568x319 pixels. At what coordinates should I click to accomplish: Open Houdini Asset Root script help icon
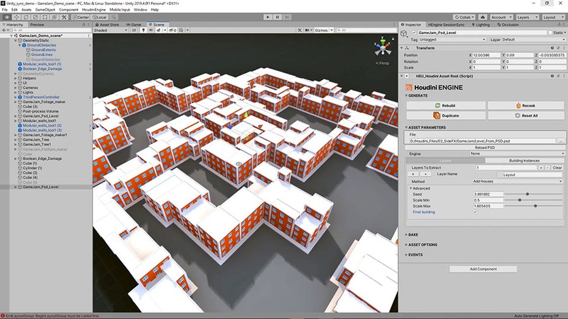552,76
